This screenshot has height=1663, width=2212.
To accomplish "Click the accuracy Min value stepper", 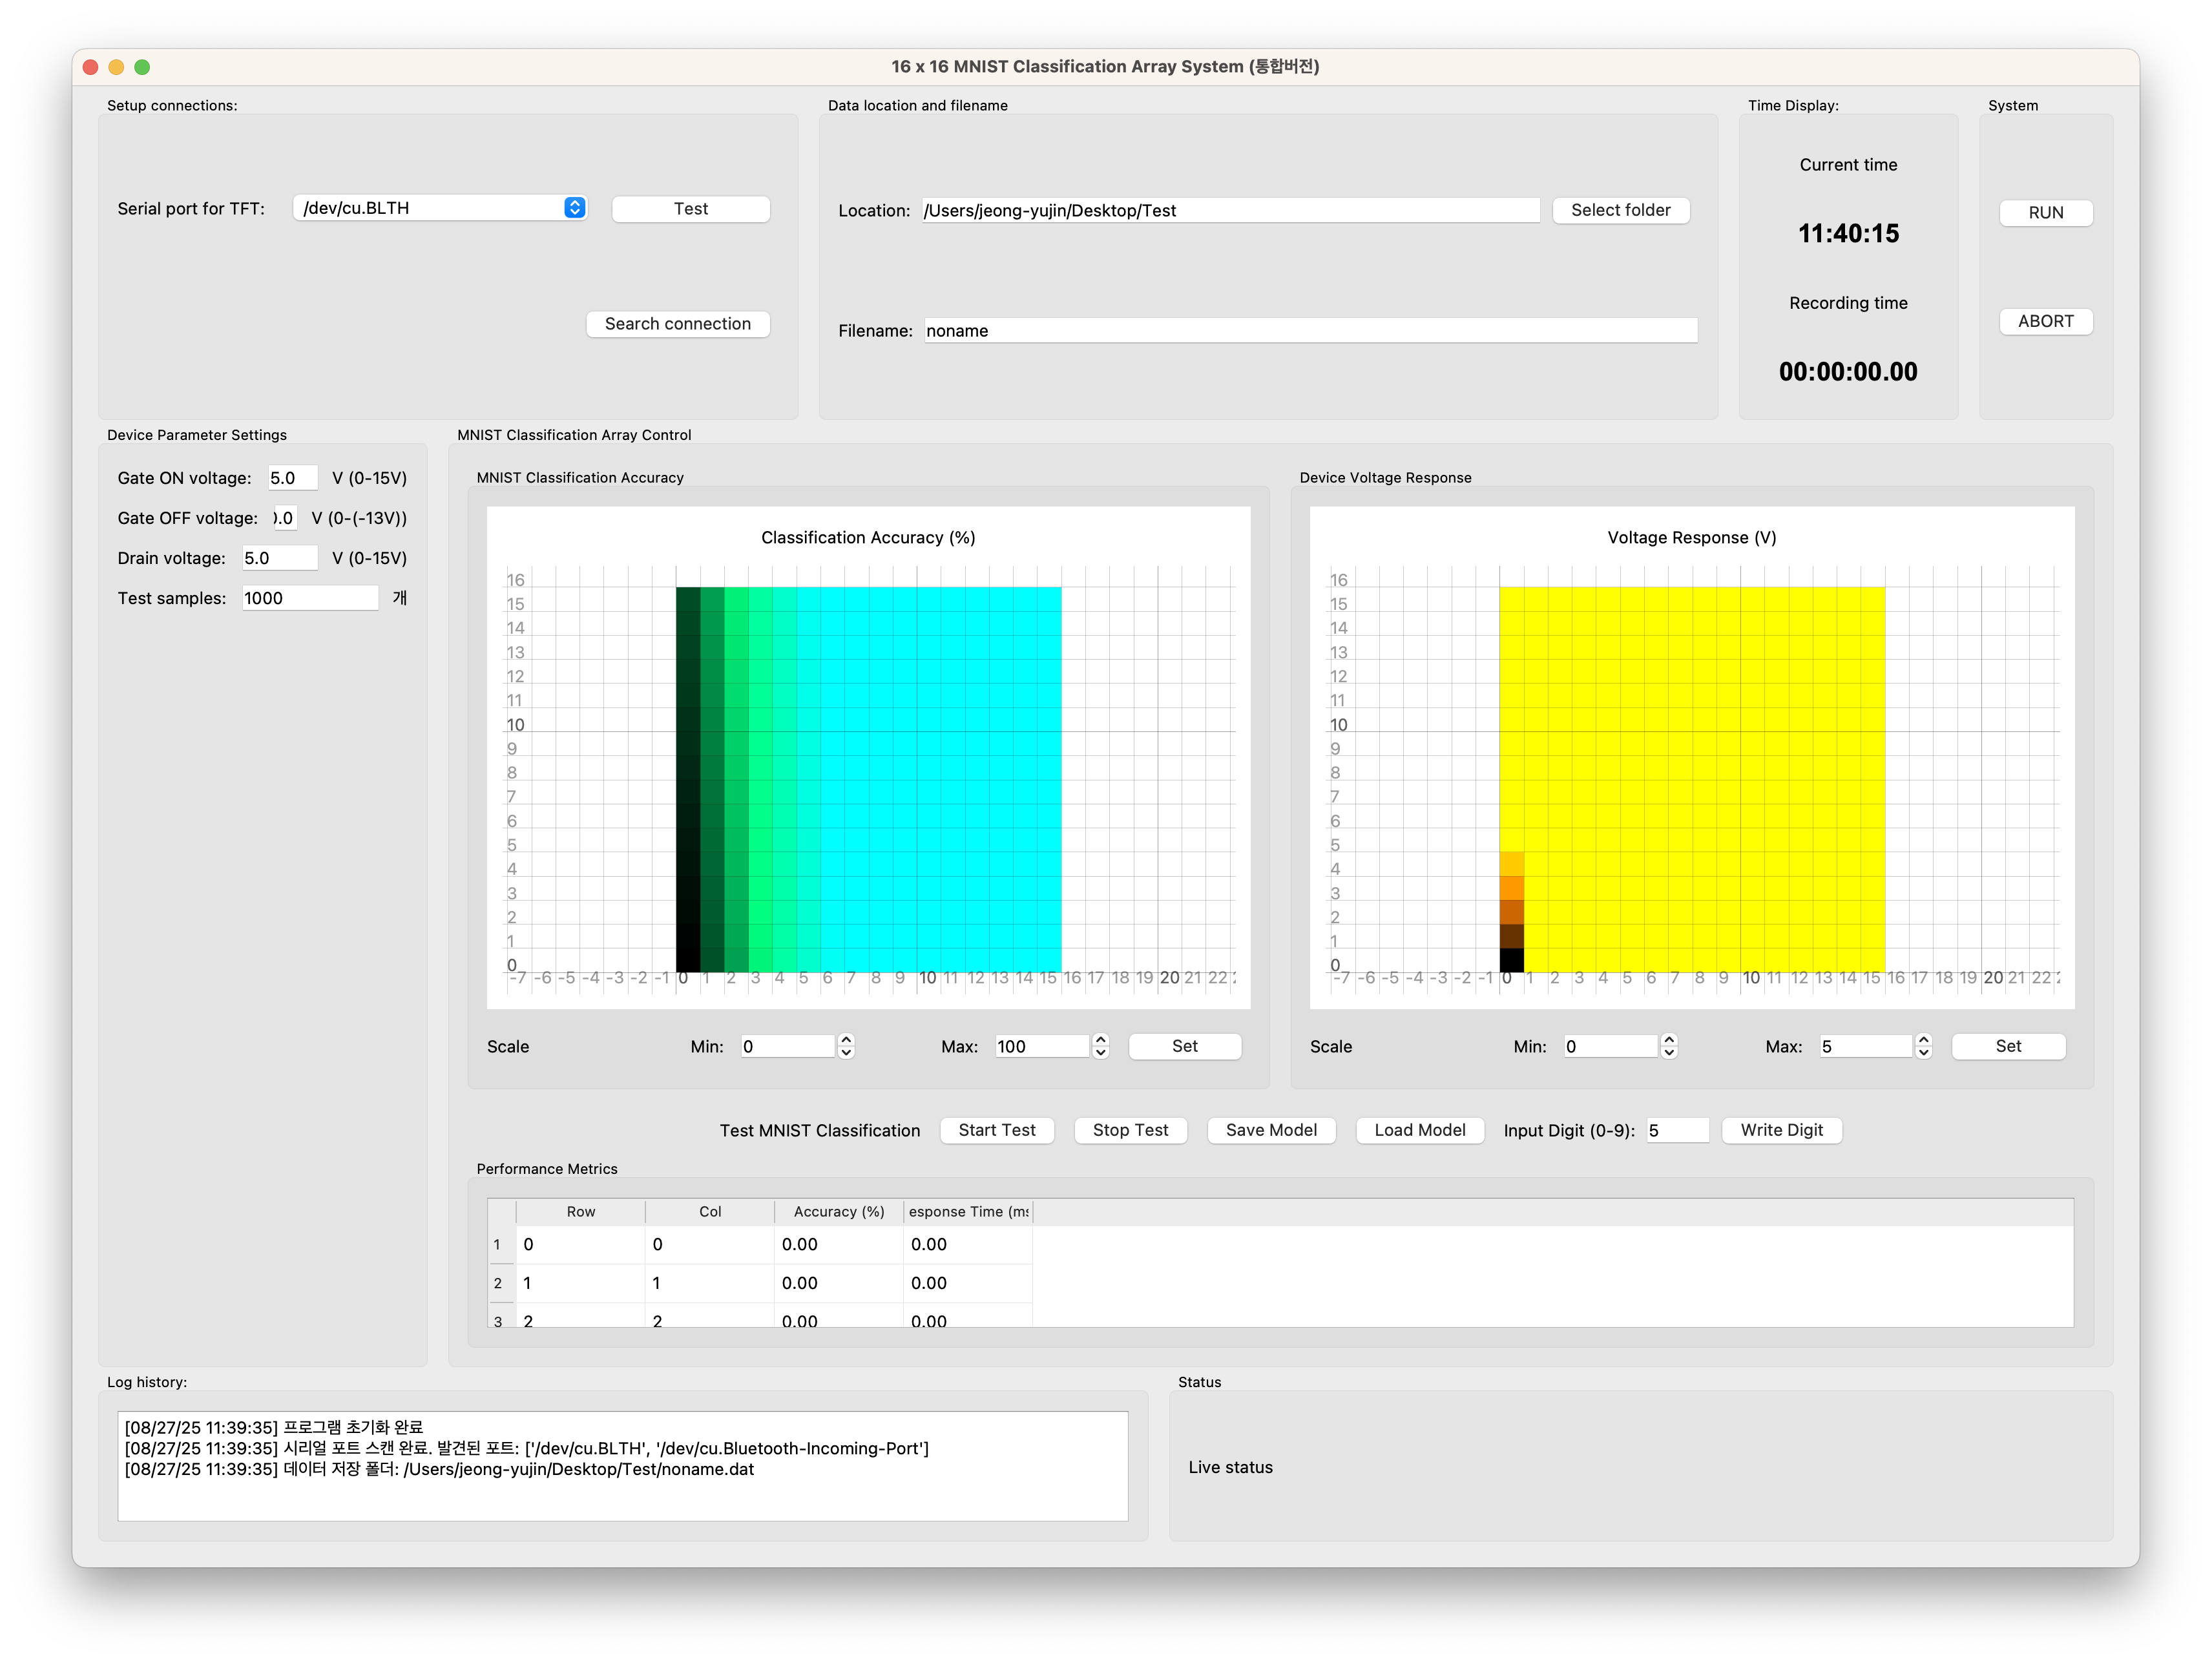I will click(846, 1046).
